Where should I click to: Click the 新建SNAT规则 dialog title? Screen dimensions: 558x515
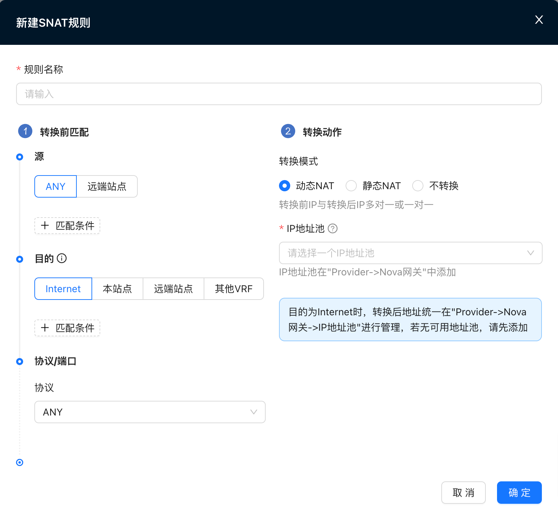tap(53, 23)
